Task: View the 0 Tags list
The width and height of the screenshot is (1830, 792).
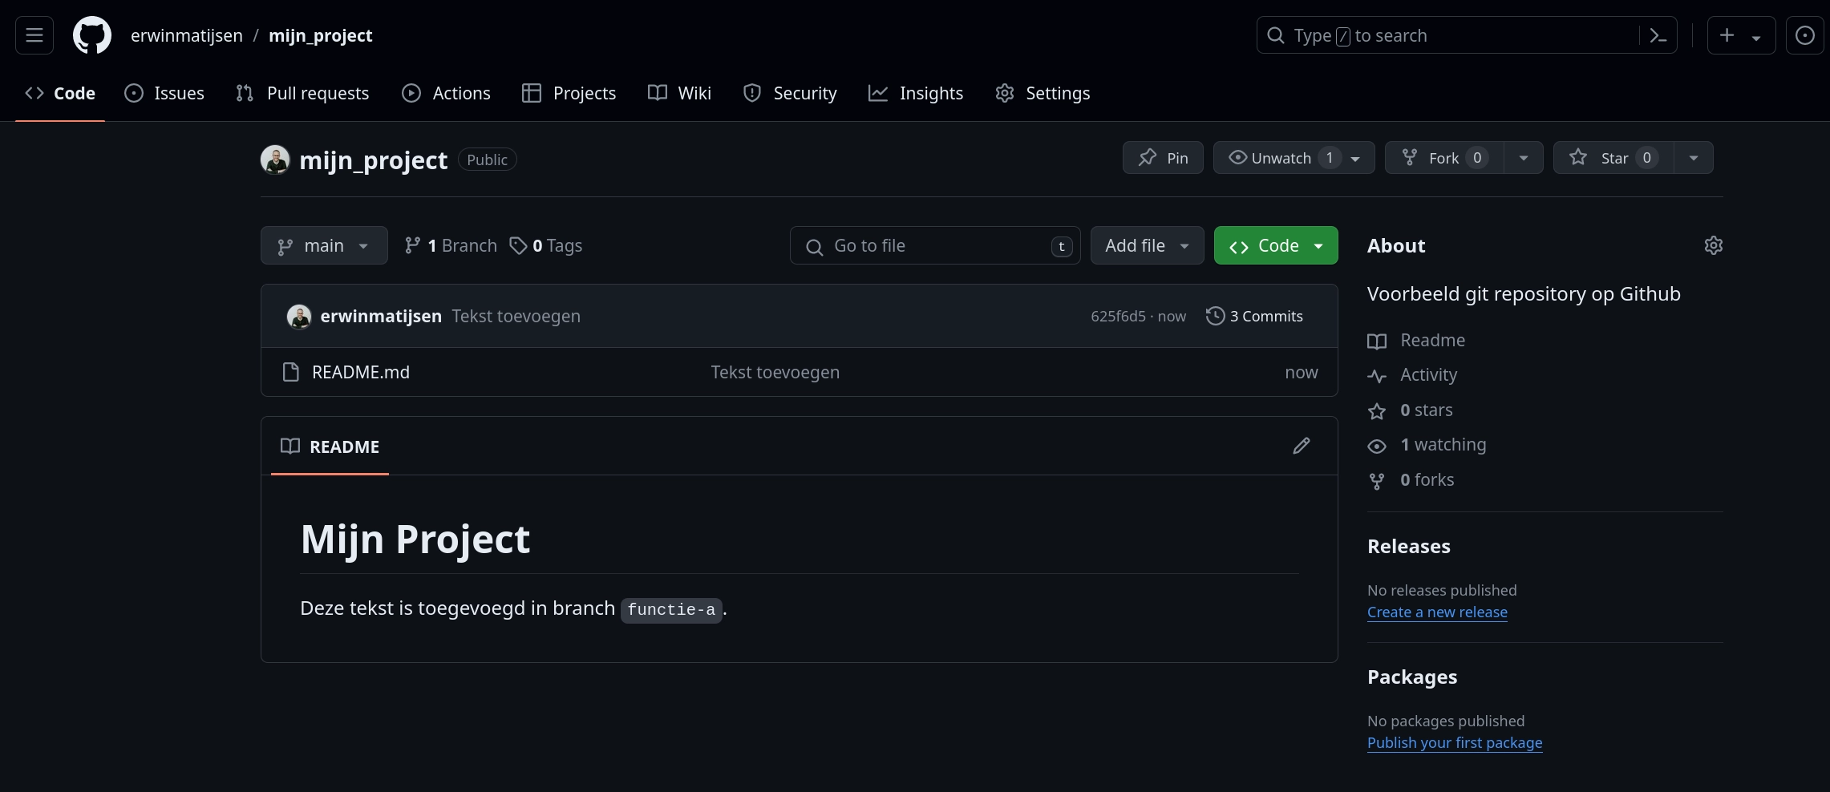Action: (x=546, y=245)
